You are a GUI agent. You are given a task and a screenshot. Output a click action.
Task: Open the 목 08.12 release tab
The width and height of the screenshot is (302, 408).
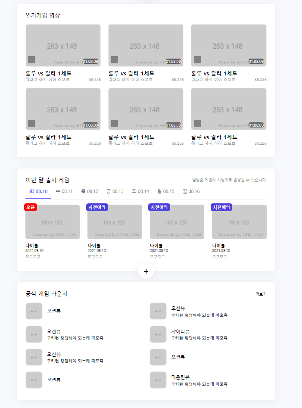90,191
